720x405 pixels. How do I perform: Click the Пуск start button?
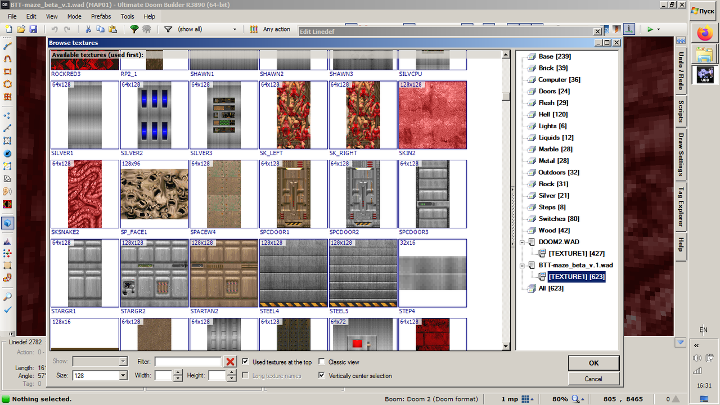(x=703, y=11)
